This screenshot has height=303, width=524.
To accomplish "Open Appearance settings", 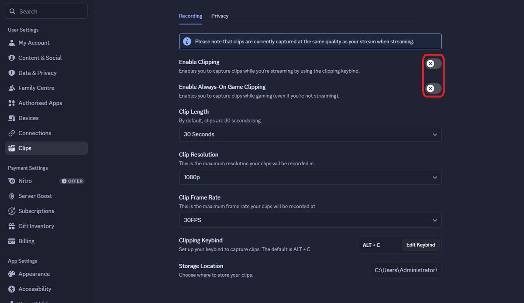I will point(46,274).
